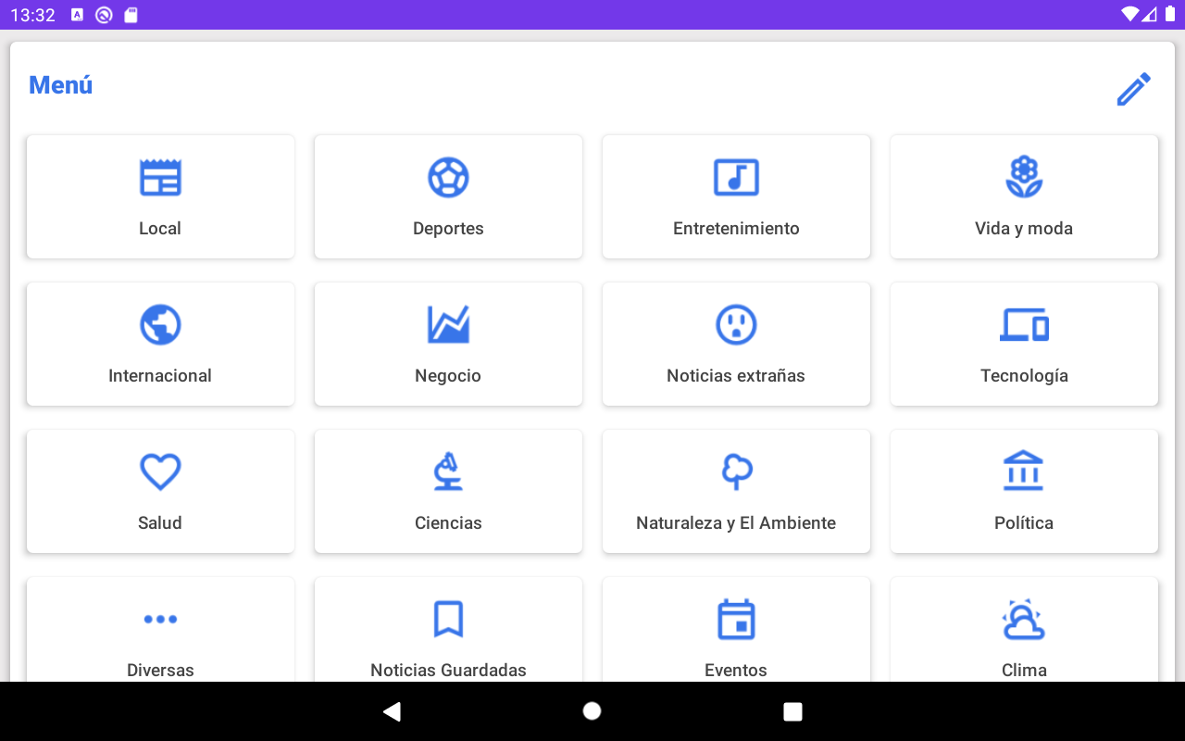This screenshot has width=1185, height=741.
Task: Tap the Wi-Fi signal status icon
Action: click(x=1129, y=14)
